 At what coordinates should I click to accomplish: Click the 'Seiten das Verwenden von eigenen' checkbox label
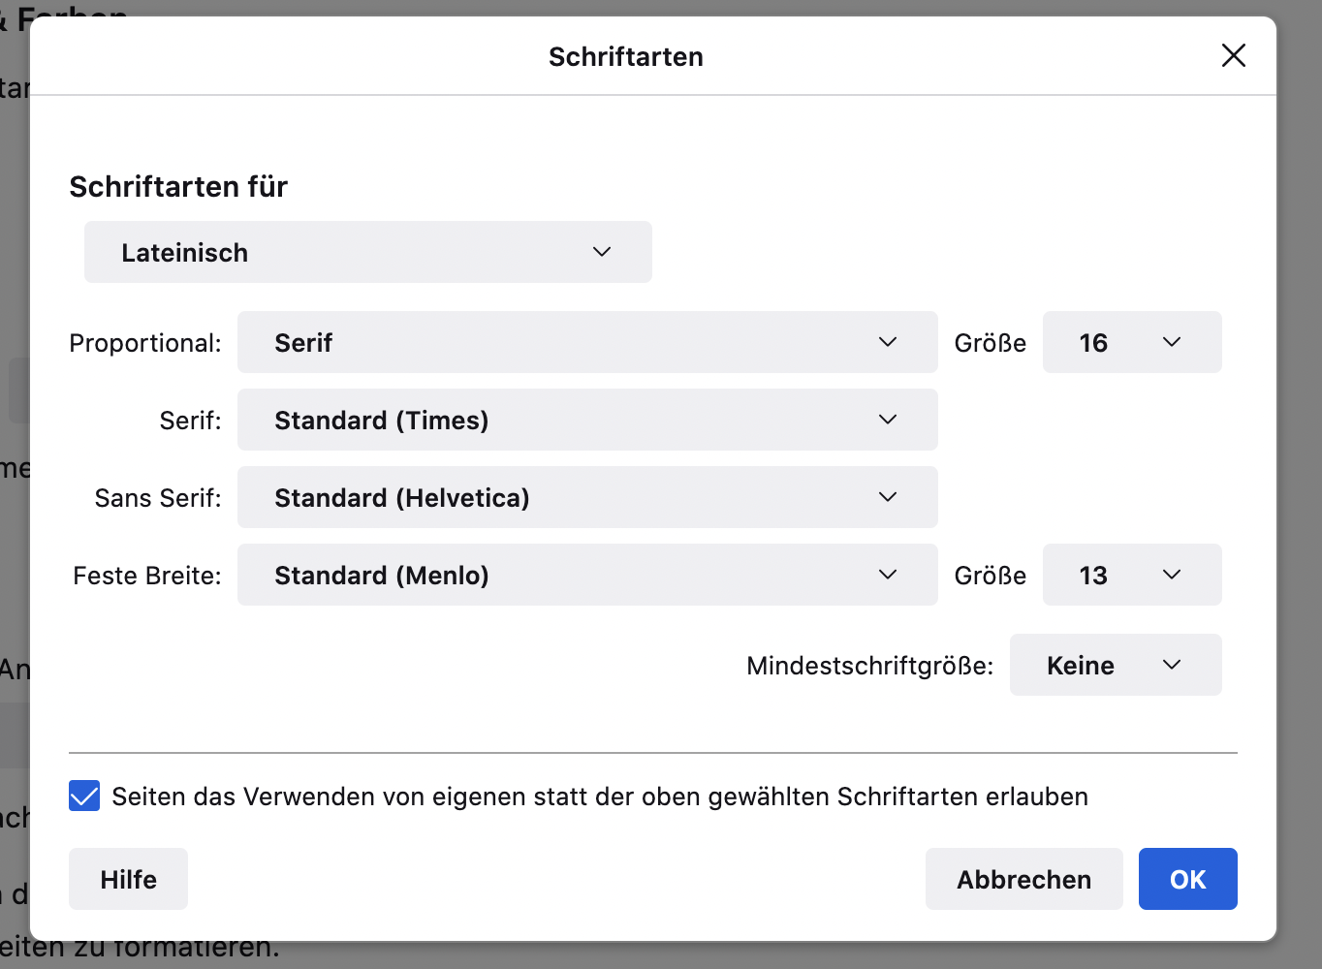pyautogui.click(x=600, y=797)
